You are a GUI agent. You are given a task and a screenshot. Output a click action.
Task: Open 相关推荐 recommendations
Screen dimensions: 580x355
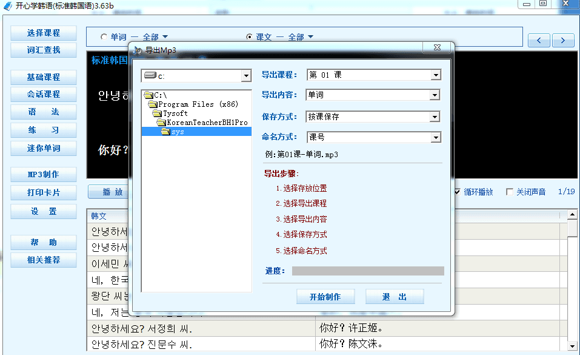pos(44,260)
